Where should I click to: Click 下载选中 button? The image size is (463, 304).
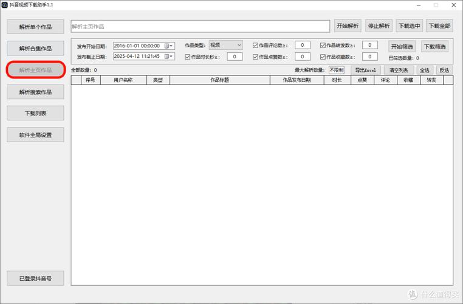tap(410, 26)
